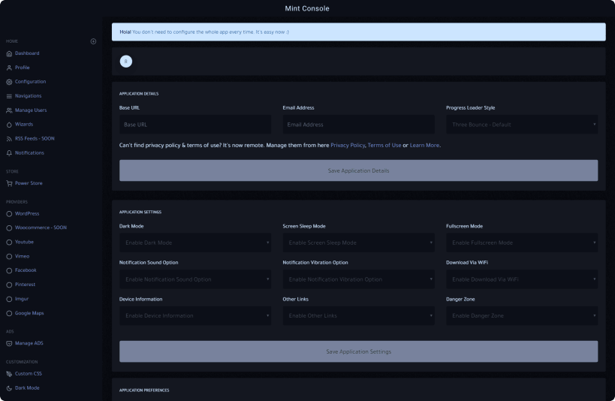Image resolution: width=615 pixels, height=401 pixels.
Task: Select Youtube provider in the sidebar
Action: pos(24,242)
